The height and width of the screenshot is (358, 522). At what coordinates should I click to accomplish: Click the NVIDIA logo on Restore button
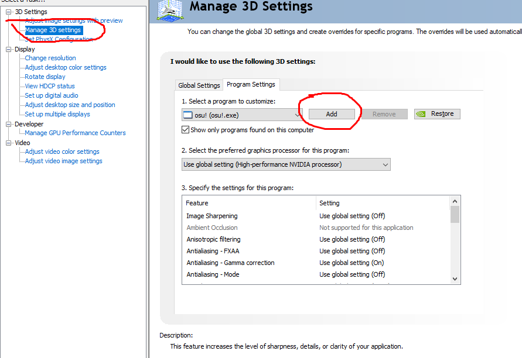pyautogui.click(x=421, y=114)
